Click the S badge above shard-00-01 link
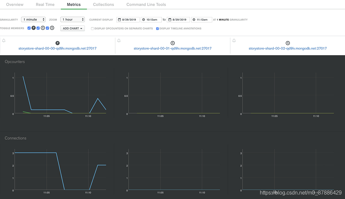 (172, 43)
